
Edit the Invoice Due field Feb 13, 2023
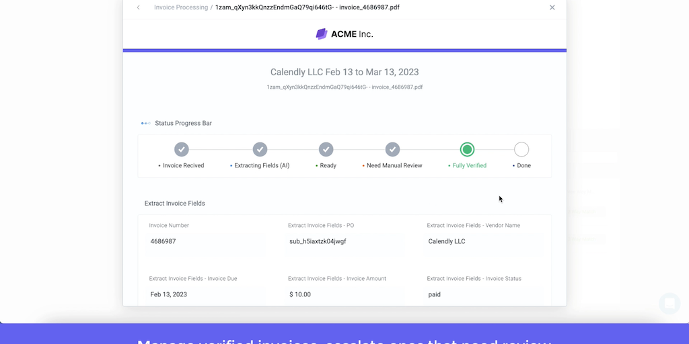(169, 294)
